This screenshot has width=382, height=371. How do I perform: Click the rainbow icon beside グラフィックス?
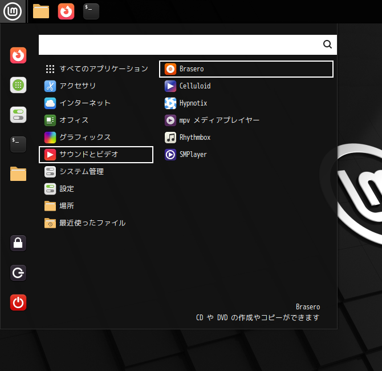tap(50, 138)
